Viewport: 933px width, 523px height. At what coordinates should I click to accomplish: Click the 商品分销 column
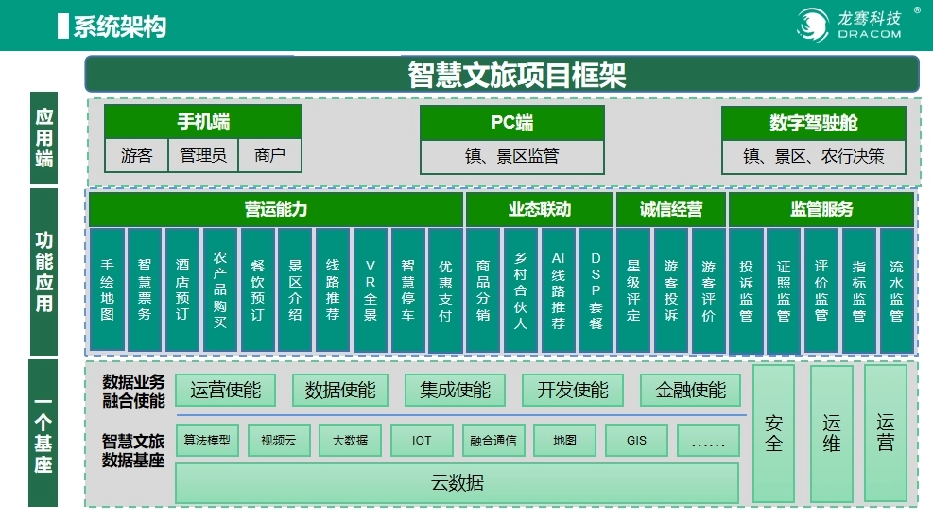[x=483, y=289]
